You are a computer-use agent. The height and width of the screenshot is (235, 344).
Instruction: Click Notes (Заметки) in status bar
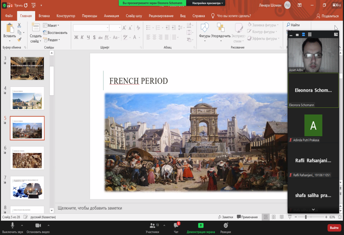point(226,217)
